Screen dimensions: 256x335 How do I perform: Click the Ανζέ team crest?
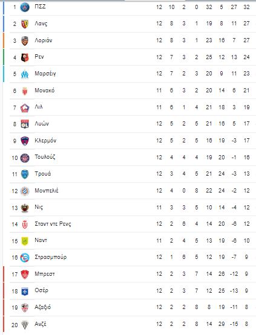(25, 325)
